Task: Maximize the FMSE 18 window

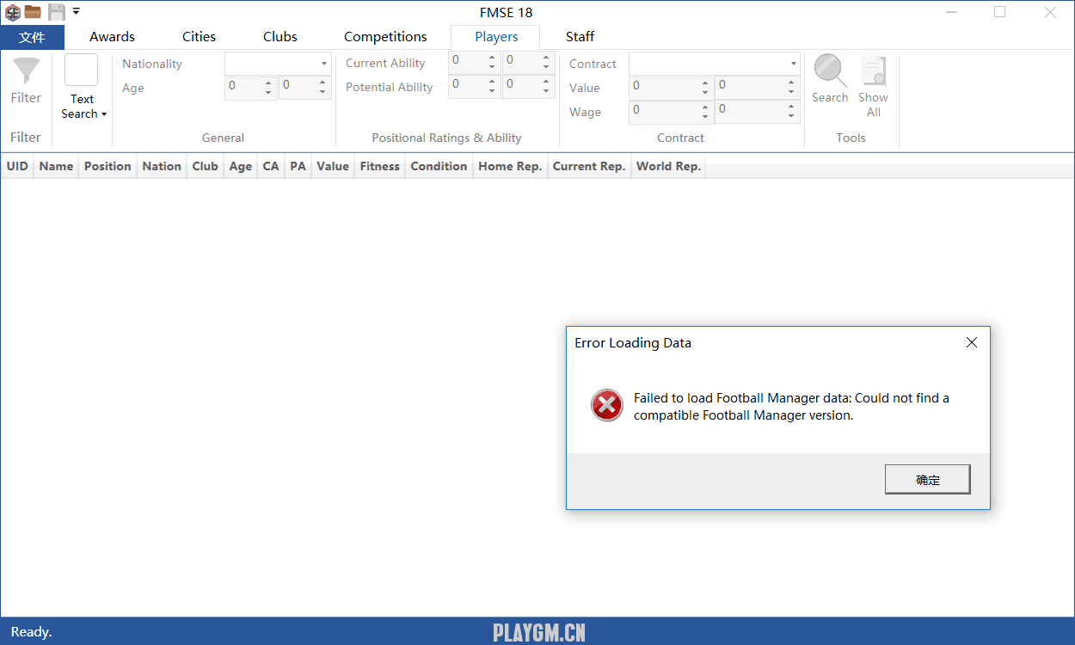Action: coord(999,12)
